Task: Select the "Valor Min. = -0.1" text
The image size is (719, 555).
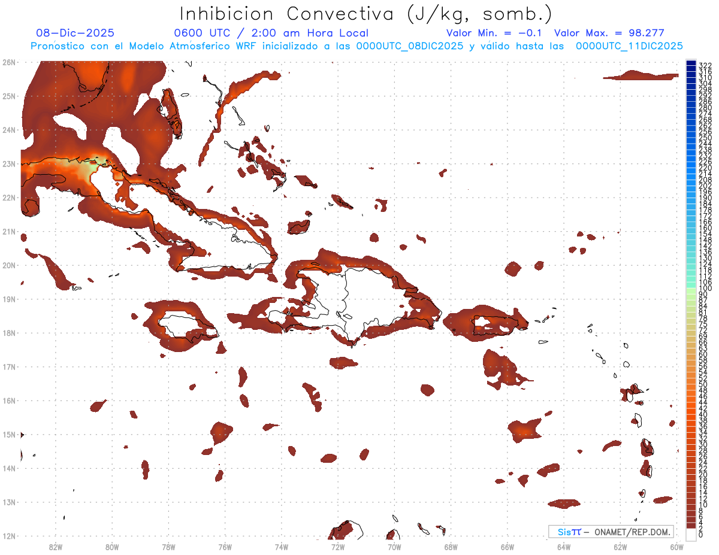Action: 494,34
